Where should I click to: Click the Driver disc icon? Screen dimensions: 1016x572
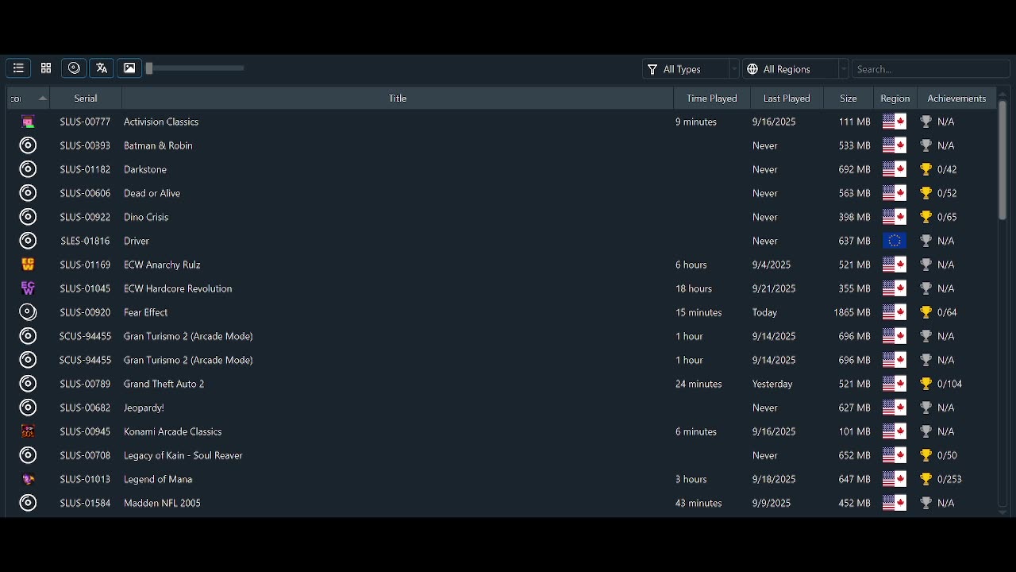[x=28, y=241]
